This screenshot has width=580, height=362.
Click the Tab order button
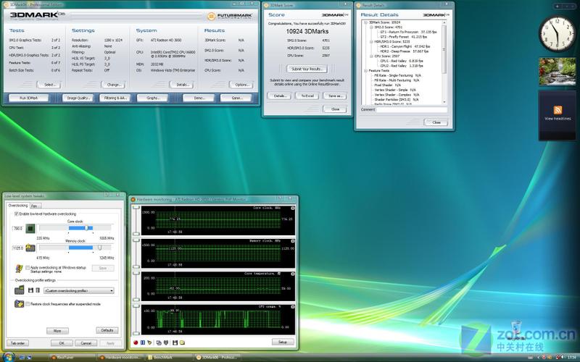pyautogui.click(x=17, y=343)
